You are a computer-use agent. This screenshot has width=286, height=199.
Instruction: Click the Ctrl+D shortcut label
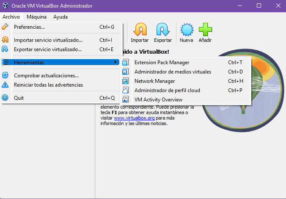pos(236,72)
